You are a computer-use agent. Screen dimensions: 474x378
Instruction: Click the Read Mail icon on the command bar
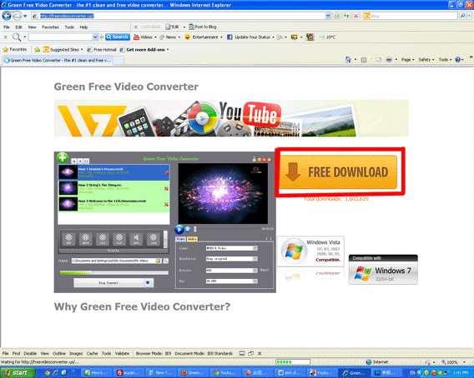pos(379,60)
